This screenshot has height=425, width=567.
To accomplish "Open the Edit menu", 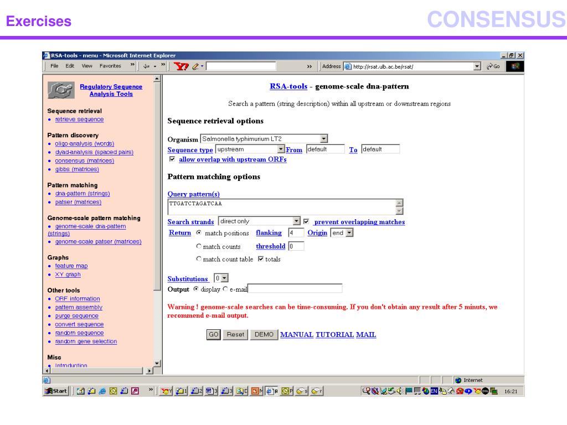I will (x=70, y=66).
